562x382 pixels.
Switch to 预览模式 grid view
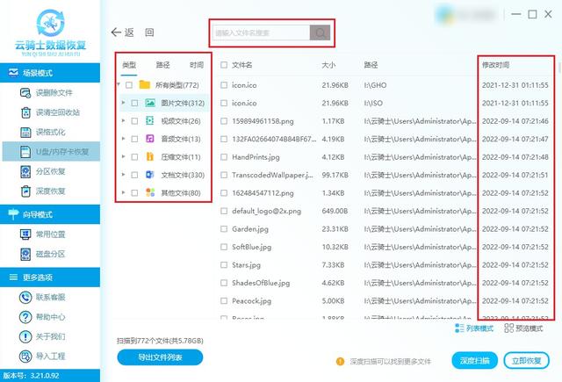point(523,328)
